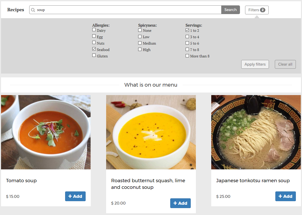Focus the soup search input field

point(128,10)
